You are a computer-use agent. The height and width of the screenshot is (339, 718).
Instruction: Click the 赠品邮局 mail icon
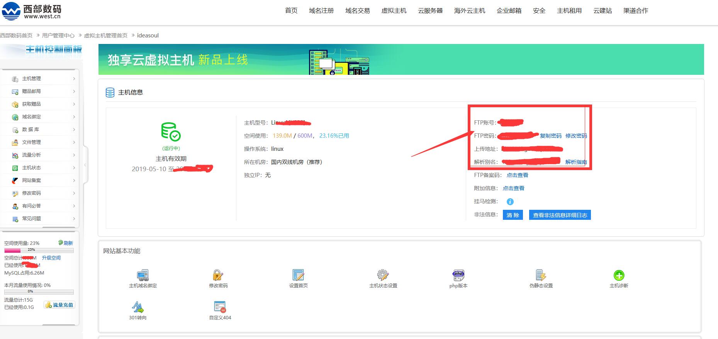click(15, 91)
